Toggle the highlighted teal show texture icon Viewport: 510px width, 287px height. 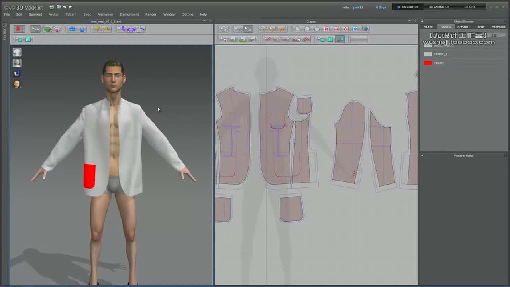[x=340, y=39]
